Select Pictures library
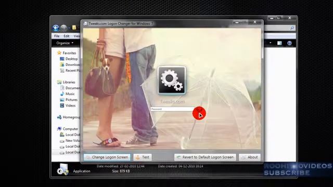333x187 pixels. [x=71, y=100]
